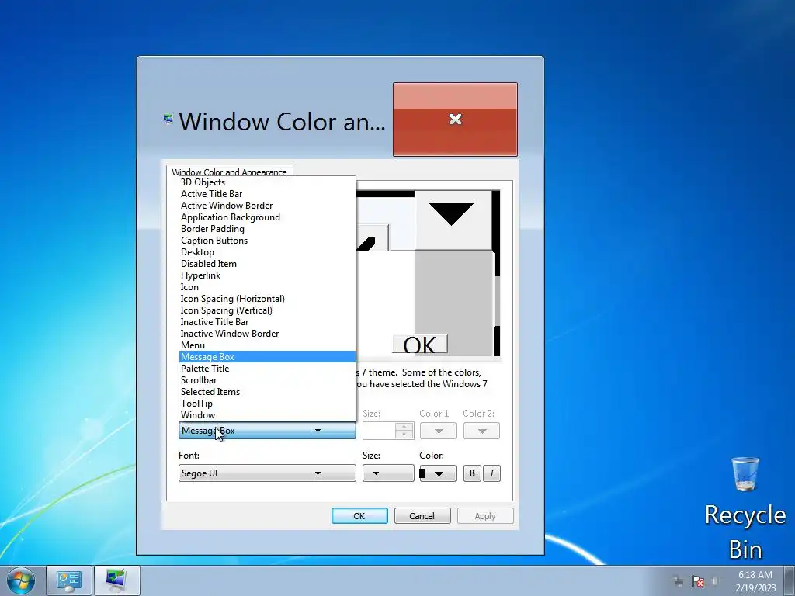Pick Icon Spacing (Horizontal) option

[267, 299]
